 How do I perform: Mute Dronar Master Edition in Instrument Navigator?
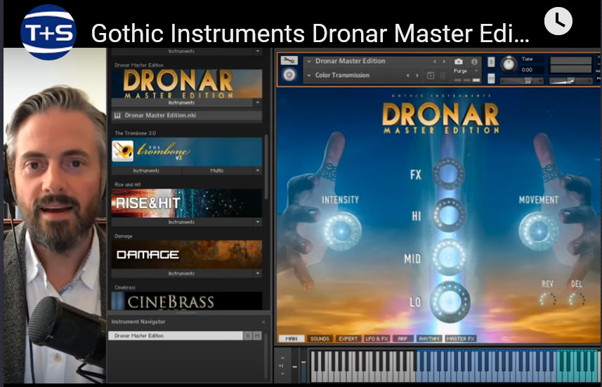point(257,336)
